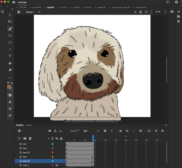Toggle Loop playback

[x=149, y=131]
